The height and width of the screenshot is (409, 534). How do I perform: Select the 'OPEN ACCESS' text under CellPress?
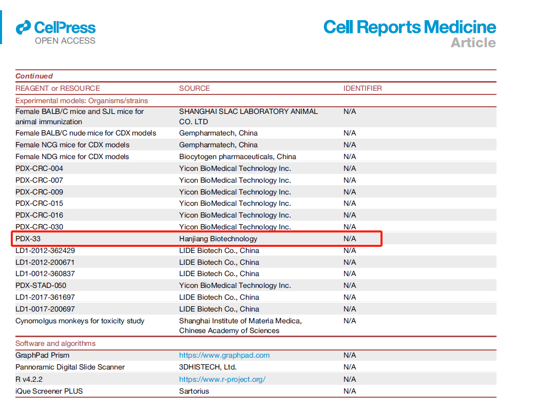point(65,41)
